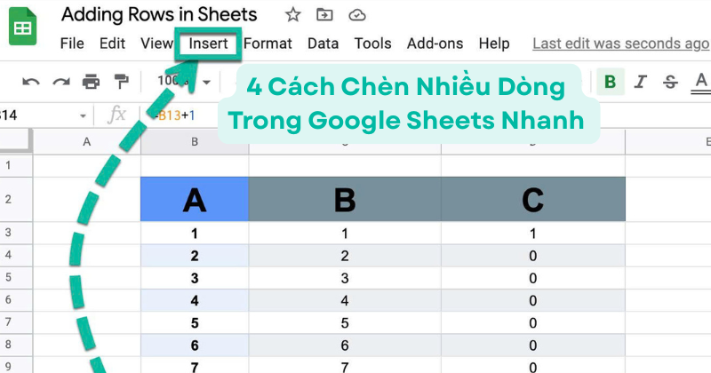This screenshot has height=373, width=711.
Task: Click the bold cell 1 in row 3
Action: point(195,233)
